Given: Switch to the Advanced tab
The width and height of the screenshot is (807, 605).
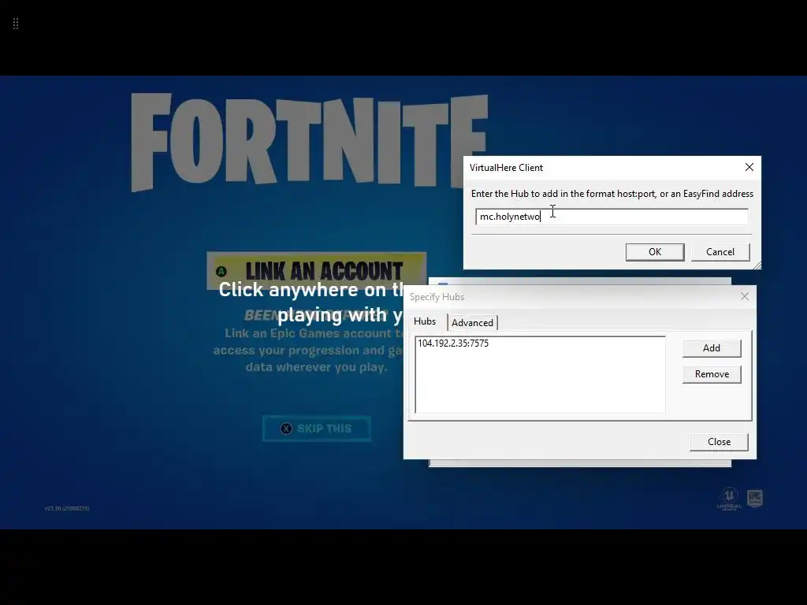Looking at the screenshot, I should [473, 322].
